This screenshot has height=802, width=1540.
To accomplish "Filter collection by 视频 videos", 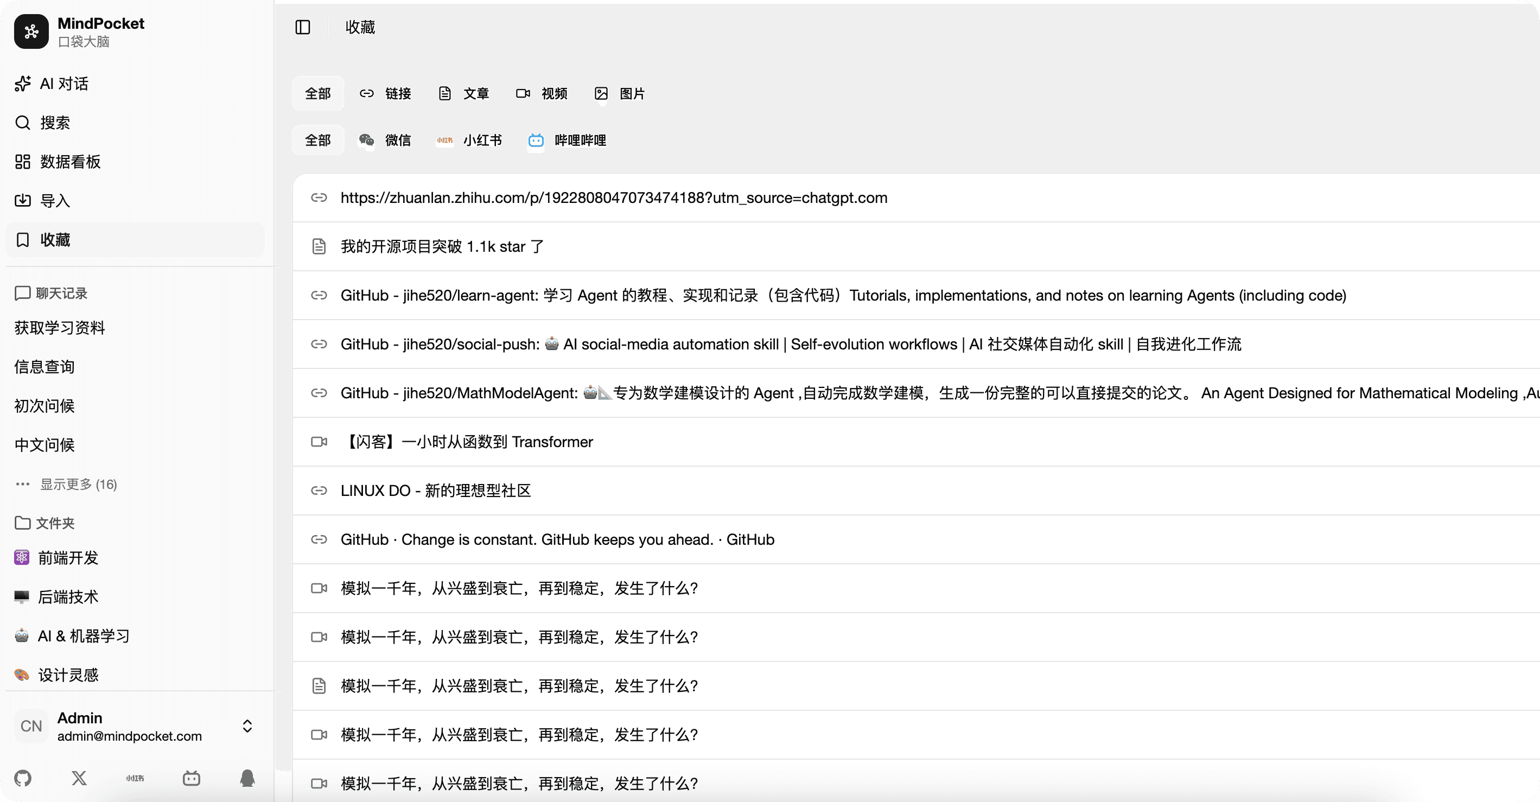I will click(x=540, y=93).
